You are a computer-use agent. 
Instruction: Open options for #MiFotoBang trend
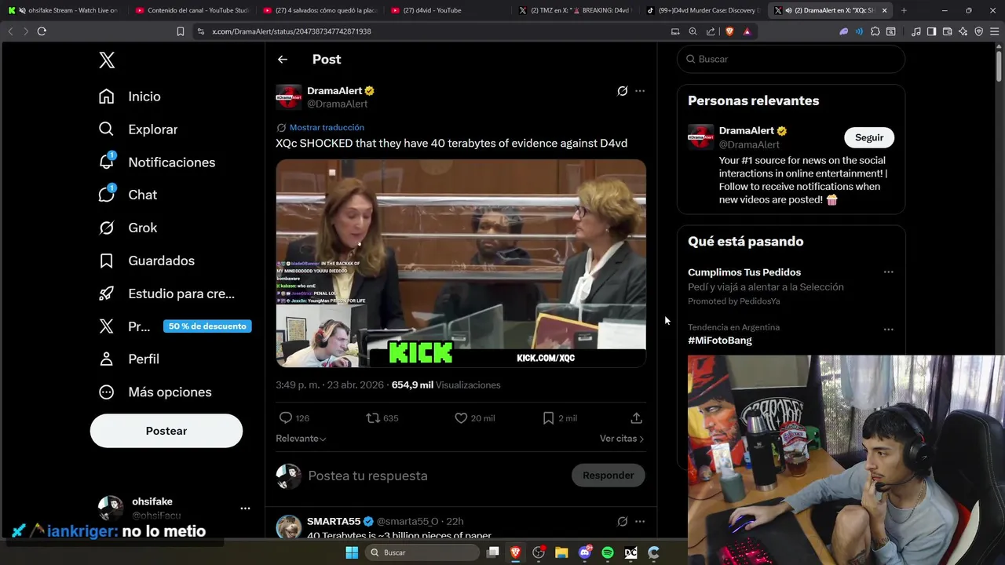click(x=888, y=330)
